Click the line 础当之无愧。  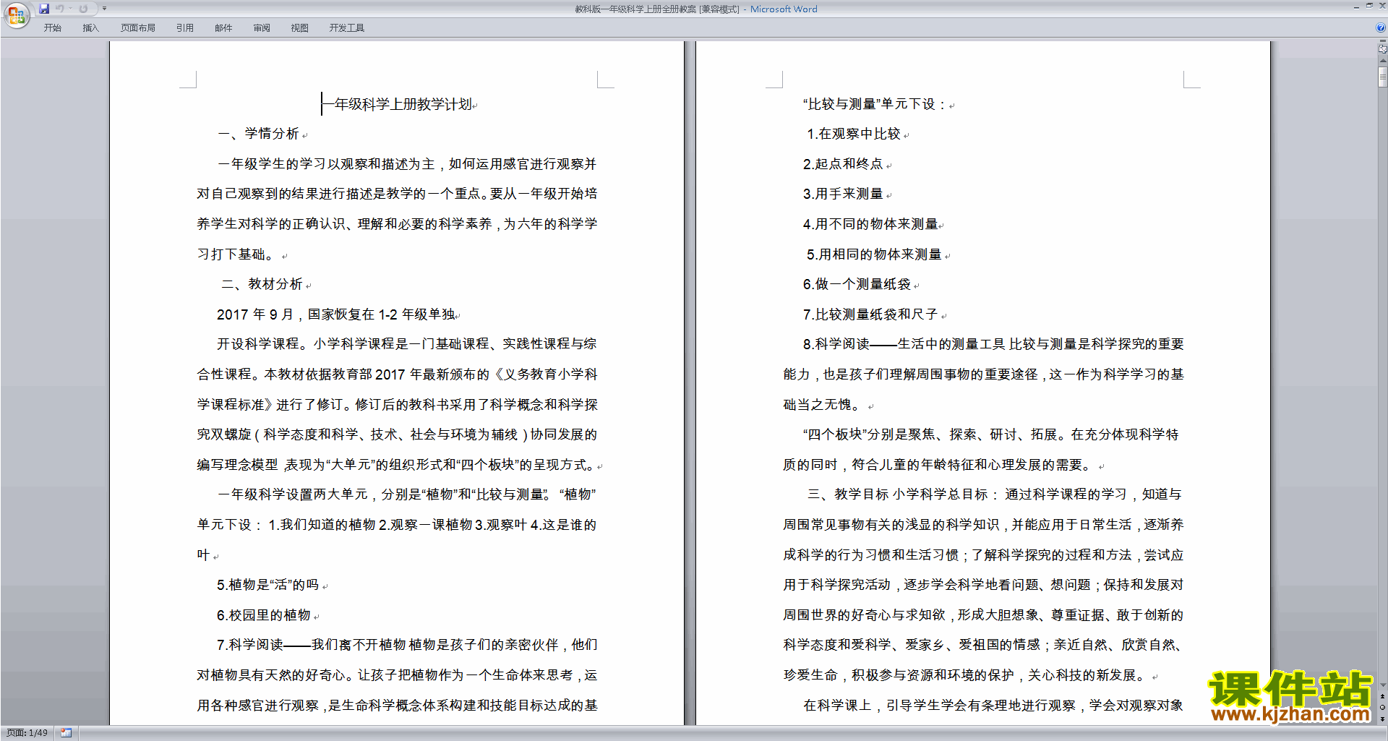click(823, 405)
